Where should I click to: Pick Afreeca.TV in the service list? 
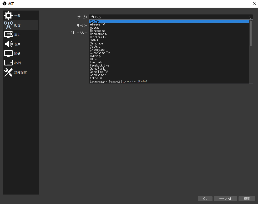[97, 24]
